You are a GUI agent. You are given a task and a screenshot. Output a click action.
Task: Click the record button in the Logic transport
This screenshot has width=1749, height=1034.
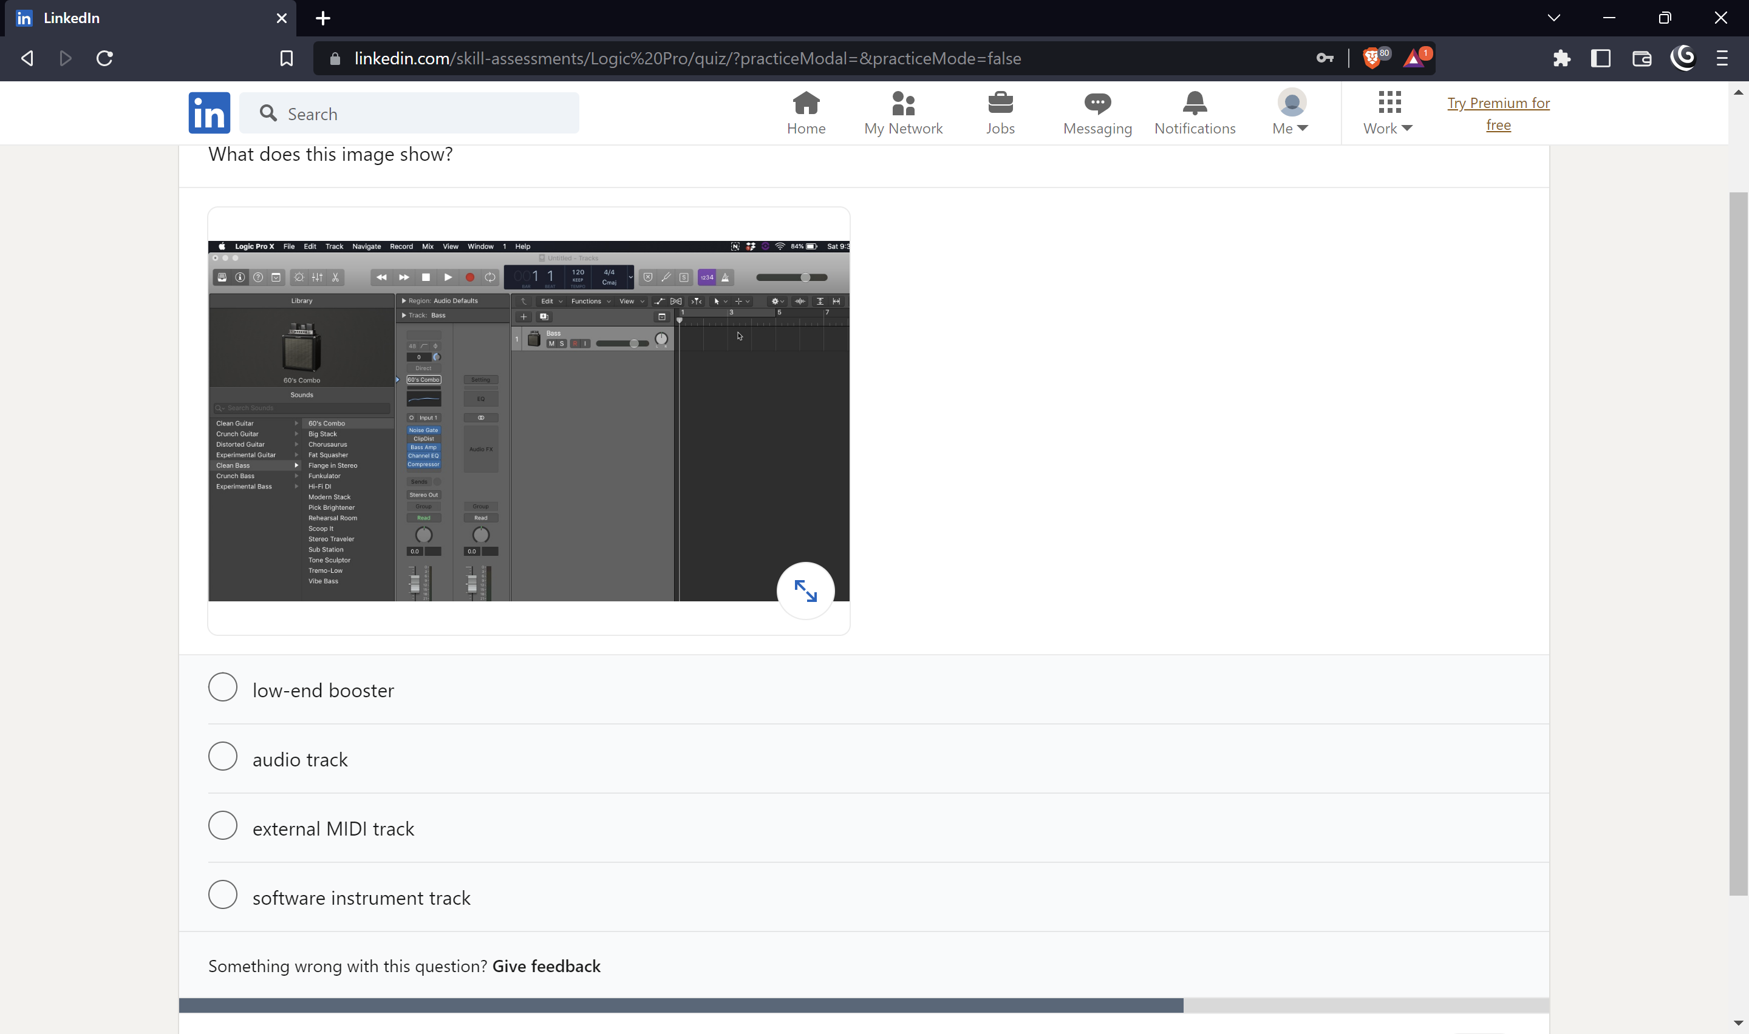[469, 277]
